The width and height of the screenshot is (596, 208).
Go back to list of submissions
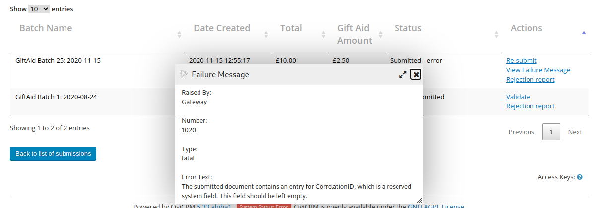pyautogui.click(x=53, y=154)
